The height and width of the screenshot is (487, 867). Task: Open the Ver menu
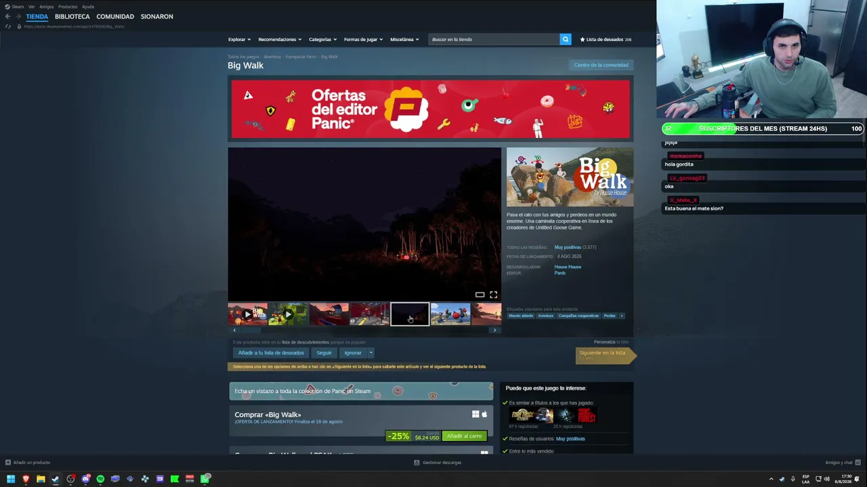pyautogui.click(x=31, y=7)
